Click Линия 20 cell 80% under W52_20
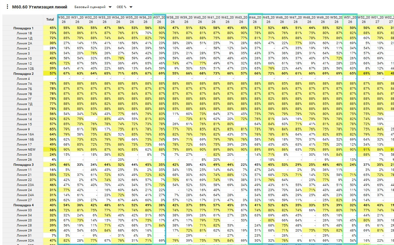Screen dimensions: 394x245 (364, 220)
